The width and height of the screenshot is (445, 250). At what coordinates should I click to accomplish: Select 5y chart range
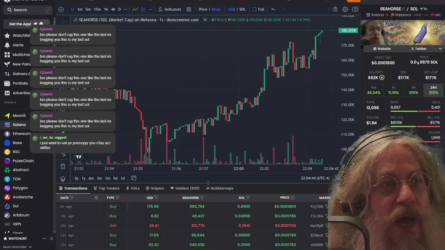[76, 178]
